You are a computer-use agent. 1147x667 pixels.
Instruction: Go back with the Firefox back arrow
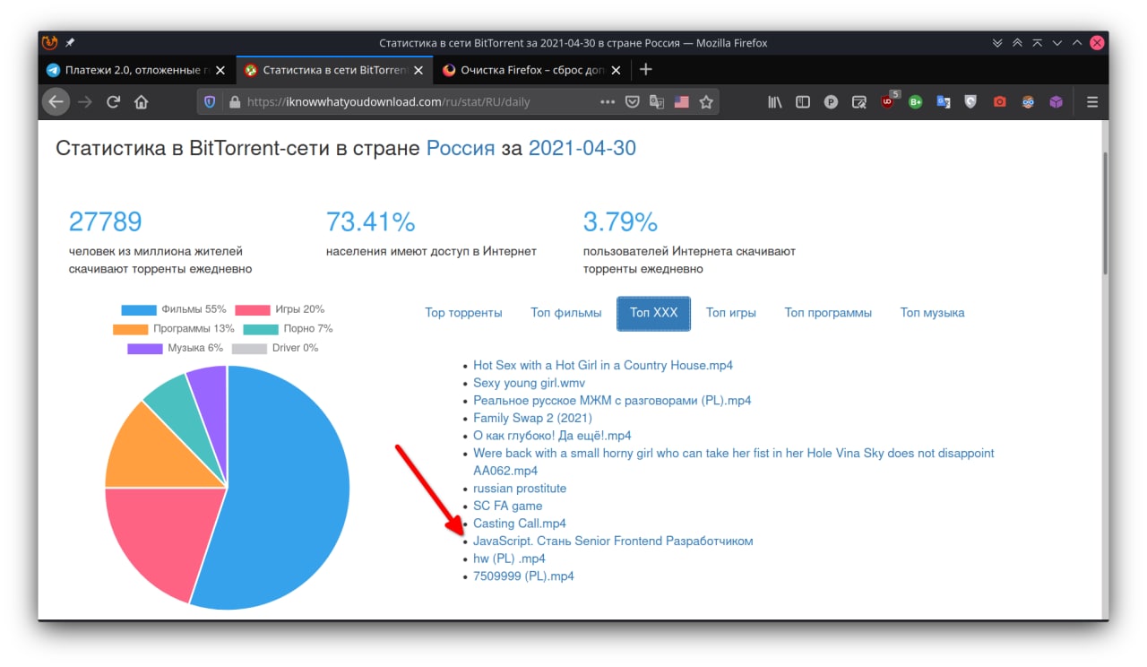pos(56,102)
